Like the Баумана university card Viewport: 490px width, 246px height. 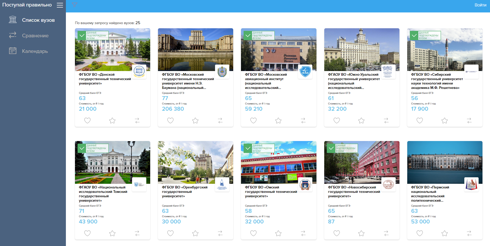click(x=170, y=121)
